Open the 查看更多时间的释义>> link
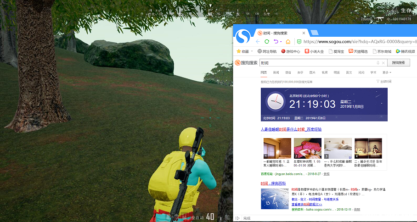The height and width of the screenshot is (222, 417). click(307, 205)
